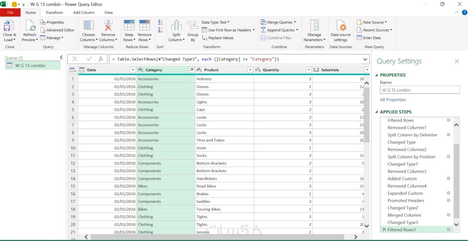Click the Split Column icon

click(x=176, y=25)
